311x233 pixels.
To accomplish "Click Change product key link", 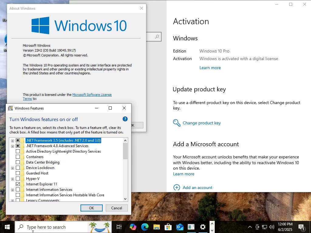I will (202, 123).
